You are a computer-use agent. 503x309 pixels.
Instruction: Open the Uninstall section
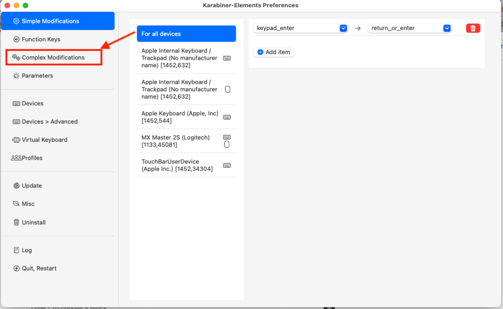[x=33, y=222]
